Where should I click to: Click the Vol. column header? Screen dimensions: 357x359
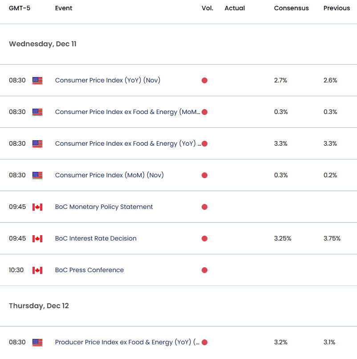pos(207,8)
